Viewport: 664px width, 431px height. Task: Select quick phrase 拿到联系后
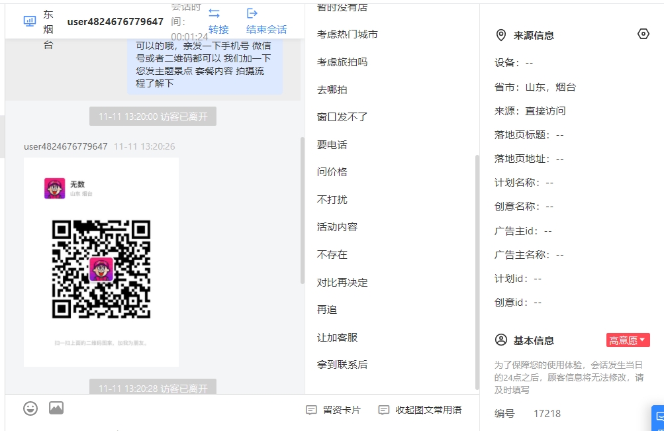click(x=342, y=365)
